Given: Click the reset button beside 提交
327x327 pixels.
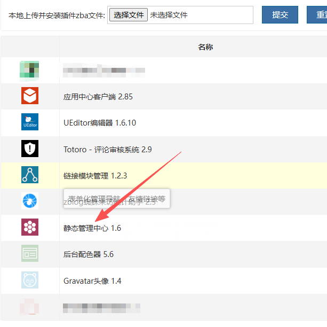Looking at the screenshot, I should pos(317,14).
